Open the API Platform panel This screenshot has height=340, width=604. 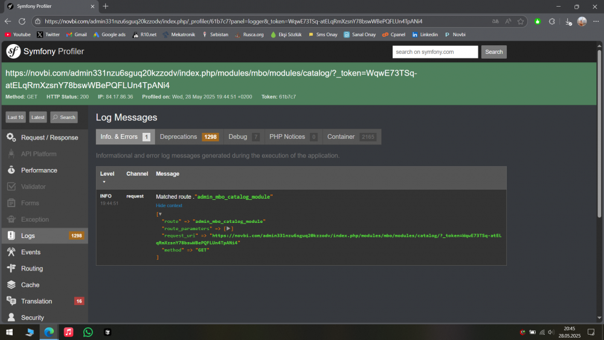(45, 154)
